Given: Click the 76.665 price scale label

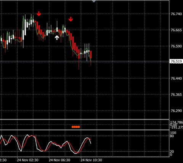Looking at the screenshot, I should point(176,30).
